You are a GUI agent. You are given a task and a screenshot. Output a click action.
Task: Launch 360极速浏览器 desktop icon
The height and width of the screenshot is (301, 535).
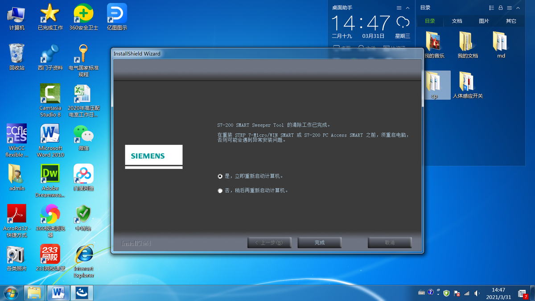click(50, 221)
